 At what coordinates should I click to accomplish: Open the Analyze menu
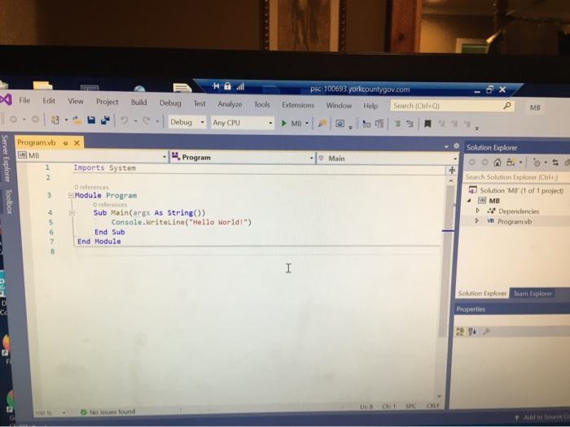(230, 104)
